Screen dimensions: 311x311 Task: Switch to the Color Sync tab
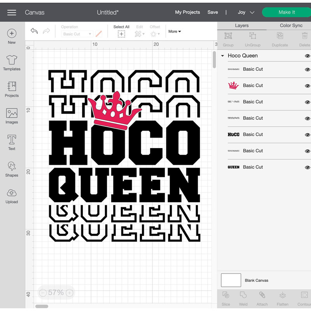tap(291, 26)
